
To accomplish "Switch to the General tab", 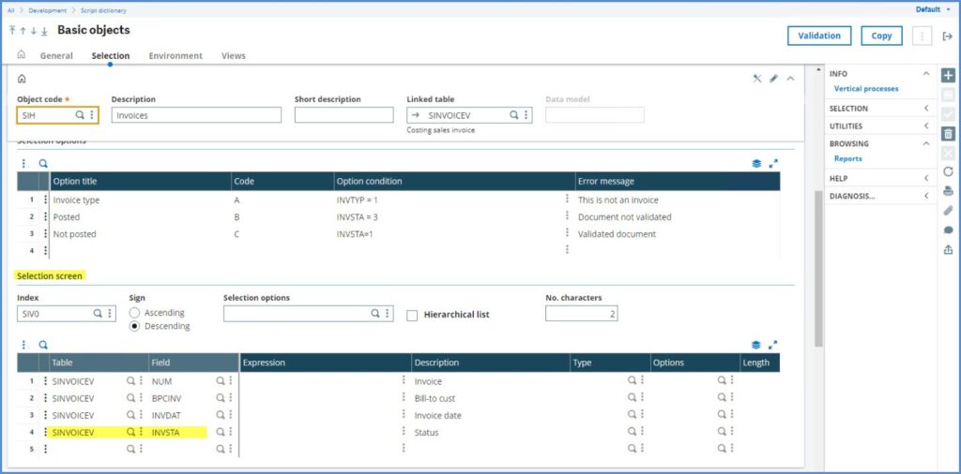I will [x=56, y=56].
